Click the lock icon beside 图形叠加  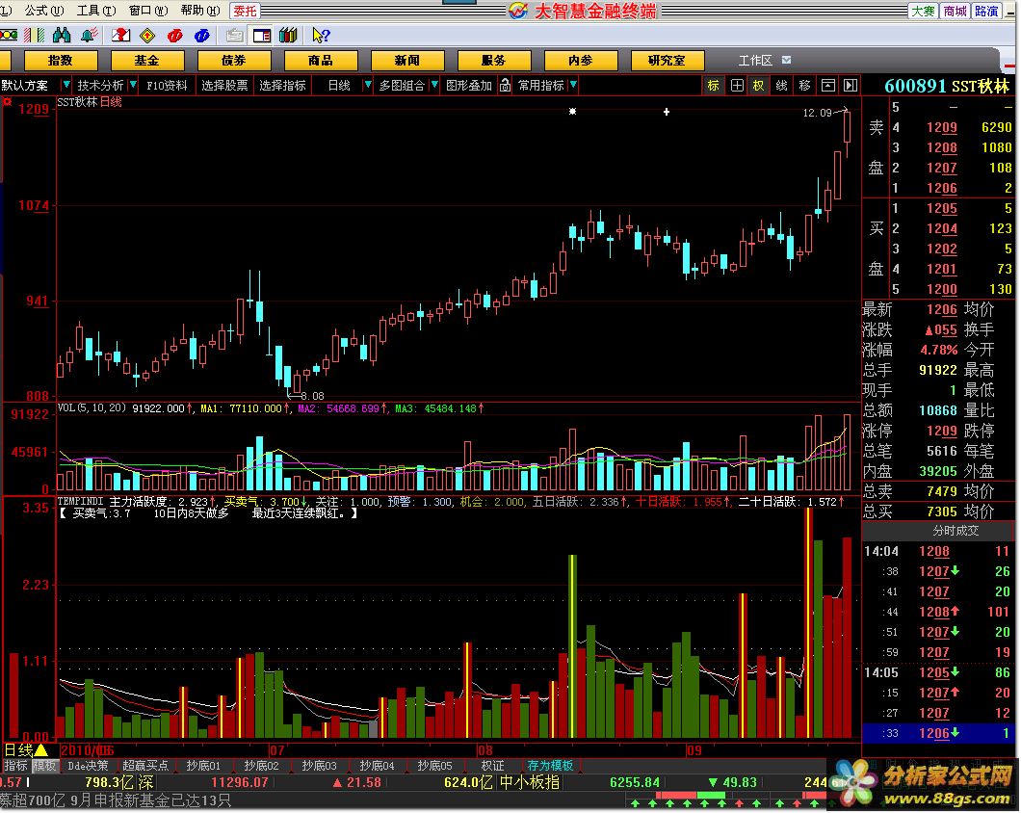(x=505, y=86)
